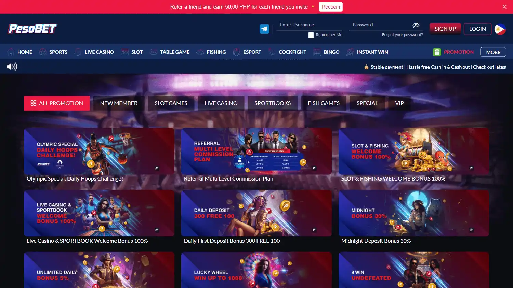This screenshot has height=288, width=513.
Task: Close the referral banner with X
Action: point(504,7)
